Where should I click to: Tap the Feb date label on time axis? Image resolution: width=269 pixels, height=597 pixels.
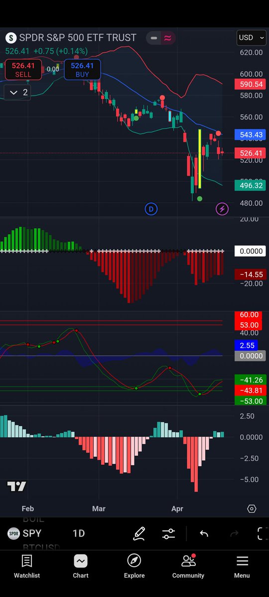(28, 508)
